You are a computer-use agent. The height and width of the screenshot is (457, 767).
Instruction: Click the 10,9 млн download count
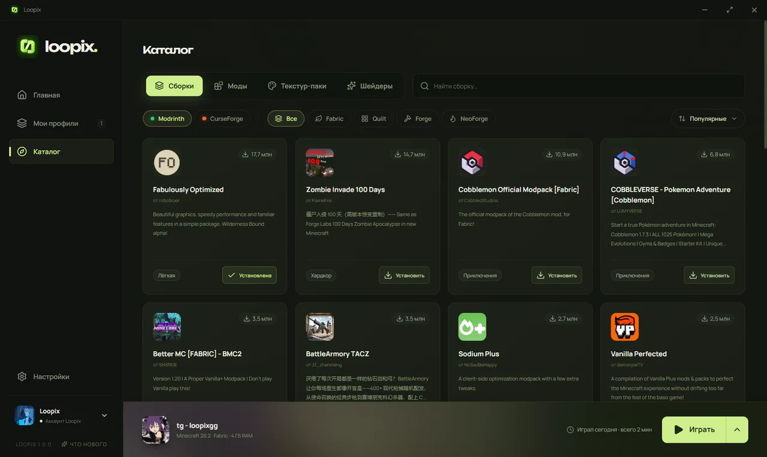562,155
